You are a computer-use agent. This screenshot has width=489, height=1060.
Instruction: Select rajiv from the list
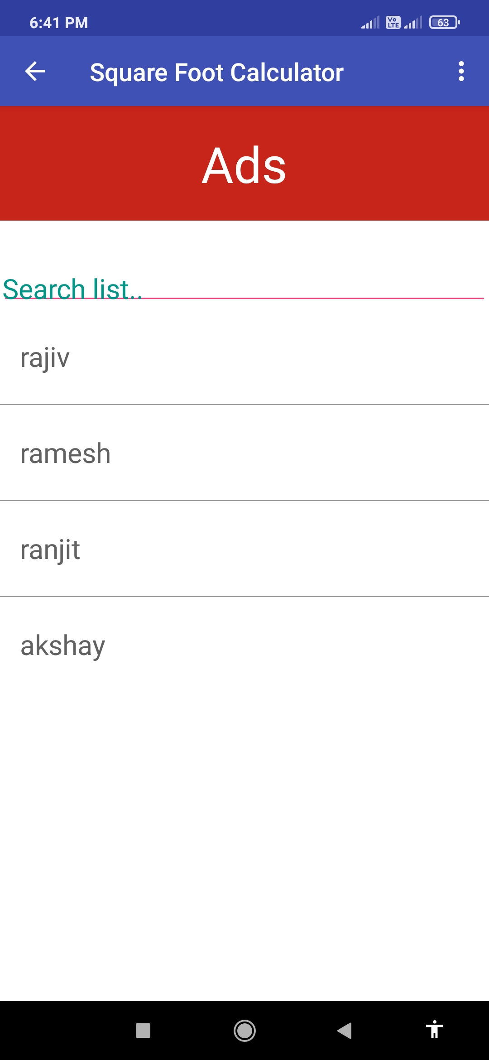point(244,357)
